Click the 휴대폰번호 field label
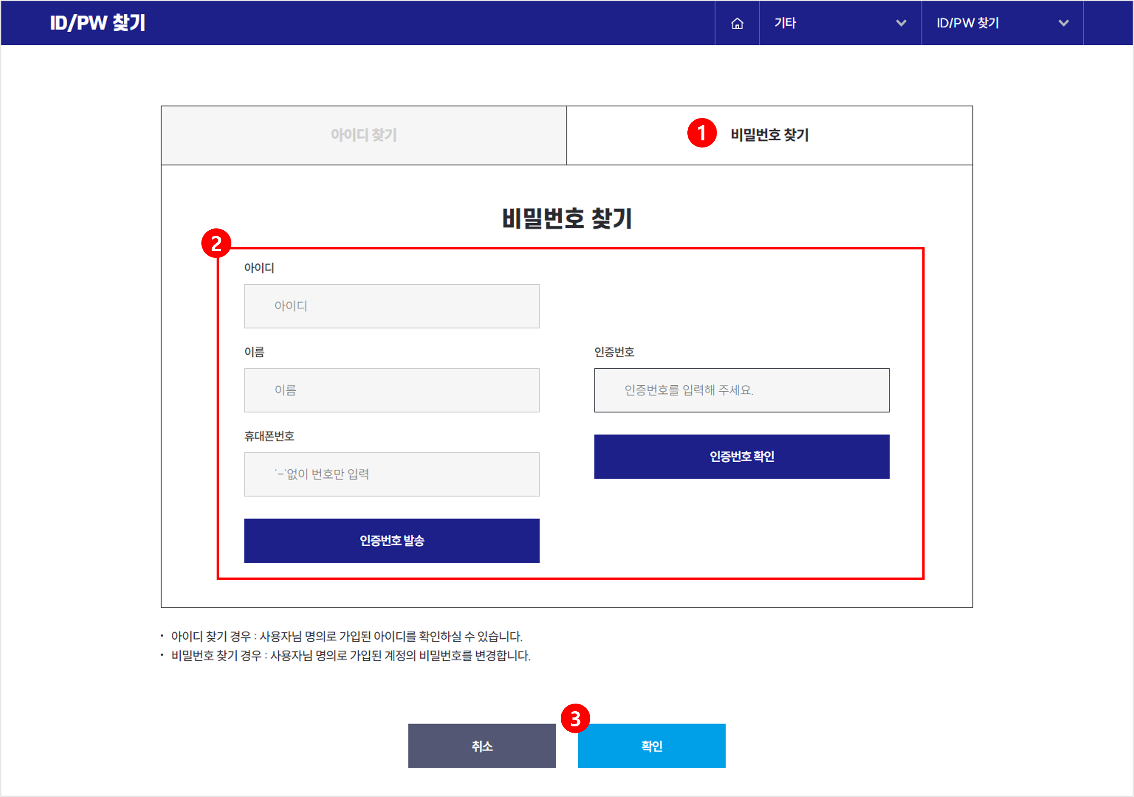1134x797 pixels. [x=269, y=436]
